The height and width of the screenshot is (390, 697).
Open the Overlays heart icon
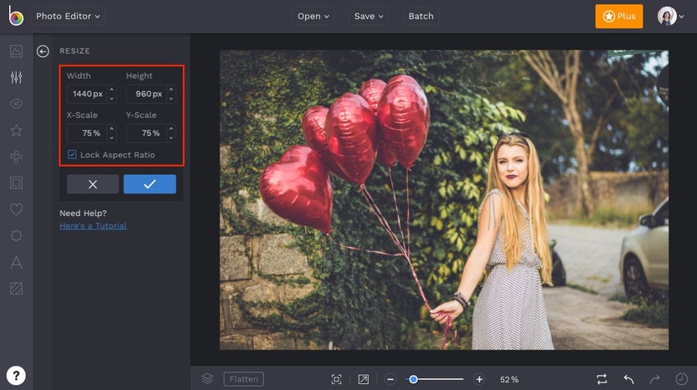pos(16,209)
